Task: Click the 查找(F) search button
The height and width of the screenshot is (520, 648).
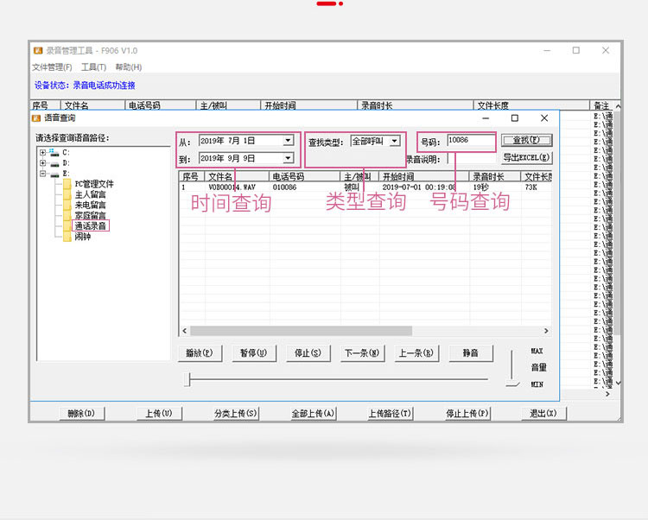Action: 526,140
